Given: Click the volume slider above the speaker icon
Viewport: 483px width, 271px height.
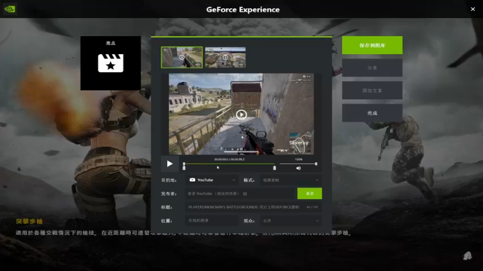Looking at the screenshot, I should click(x=298, y=164).
